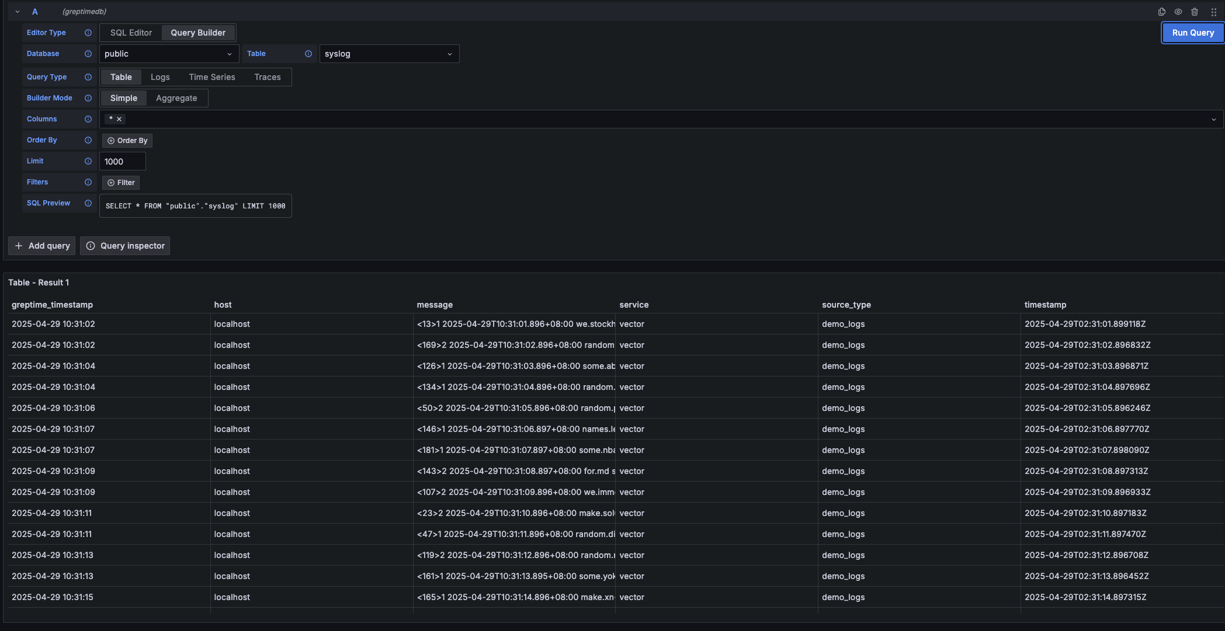Click the Limit input field
Viewport: 1225px width, 631px height.
click(122, 162)
